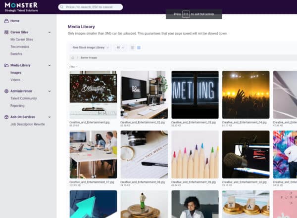Select Images under Media Library
This screenshot has height=218, width=297.
pos(16,73)
